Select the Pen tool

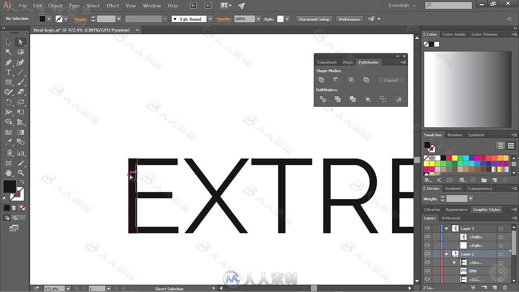[x=9, y=62]
